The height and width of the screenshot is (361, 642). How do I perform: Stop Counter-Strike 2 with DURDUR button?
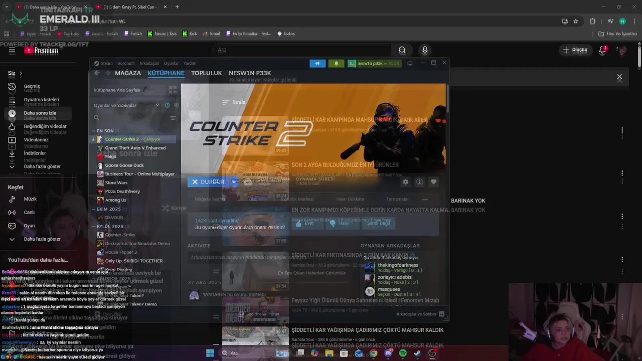point(208,182)
